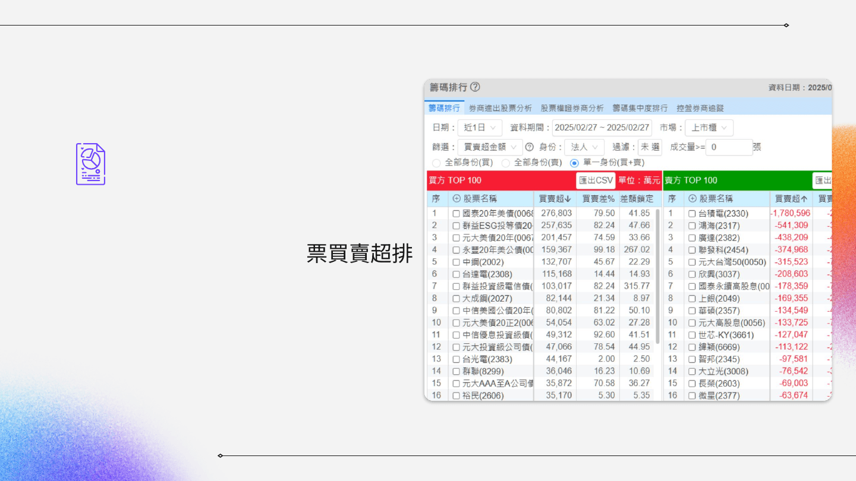Select the 全部身份(買) radio option

436,163
